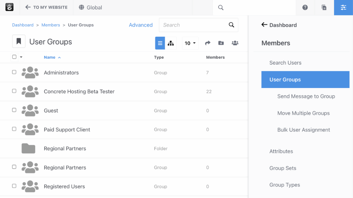
Task: Open the 10 items per page dropdown
Action: pos(190,43)
